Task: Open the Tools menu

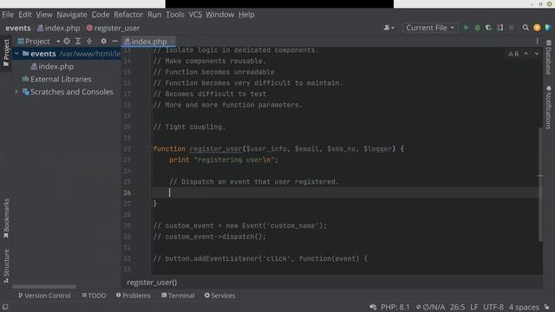Action: (175, 15)
